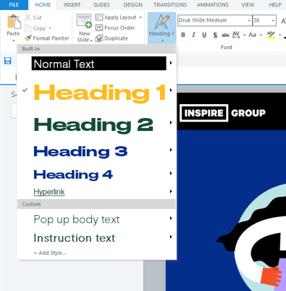Expand the Heading 2 submenu arrow
The image size is (286, 291).
coord(171,123)
